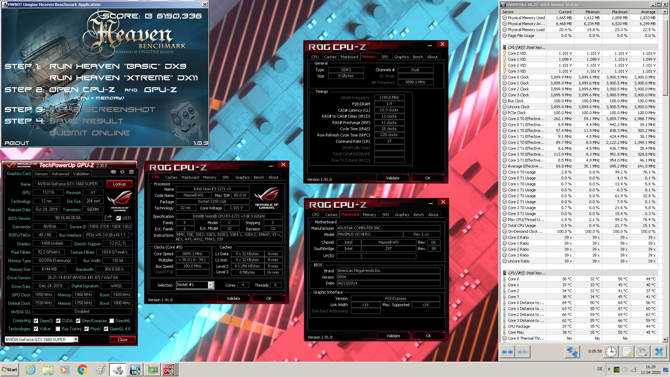Screen dimensions: 670x377
Task: Show hidden tray icons chevron
Action: [x=609, y=369]
